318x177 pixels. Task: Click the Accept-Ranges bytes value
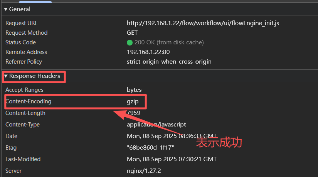(134, 90)
